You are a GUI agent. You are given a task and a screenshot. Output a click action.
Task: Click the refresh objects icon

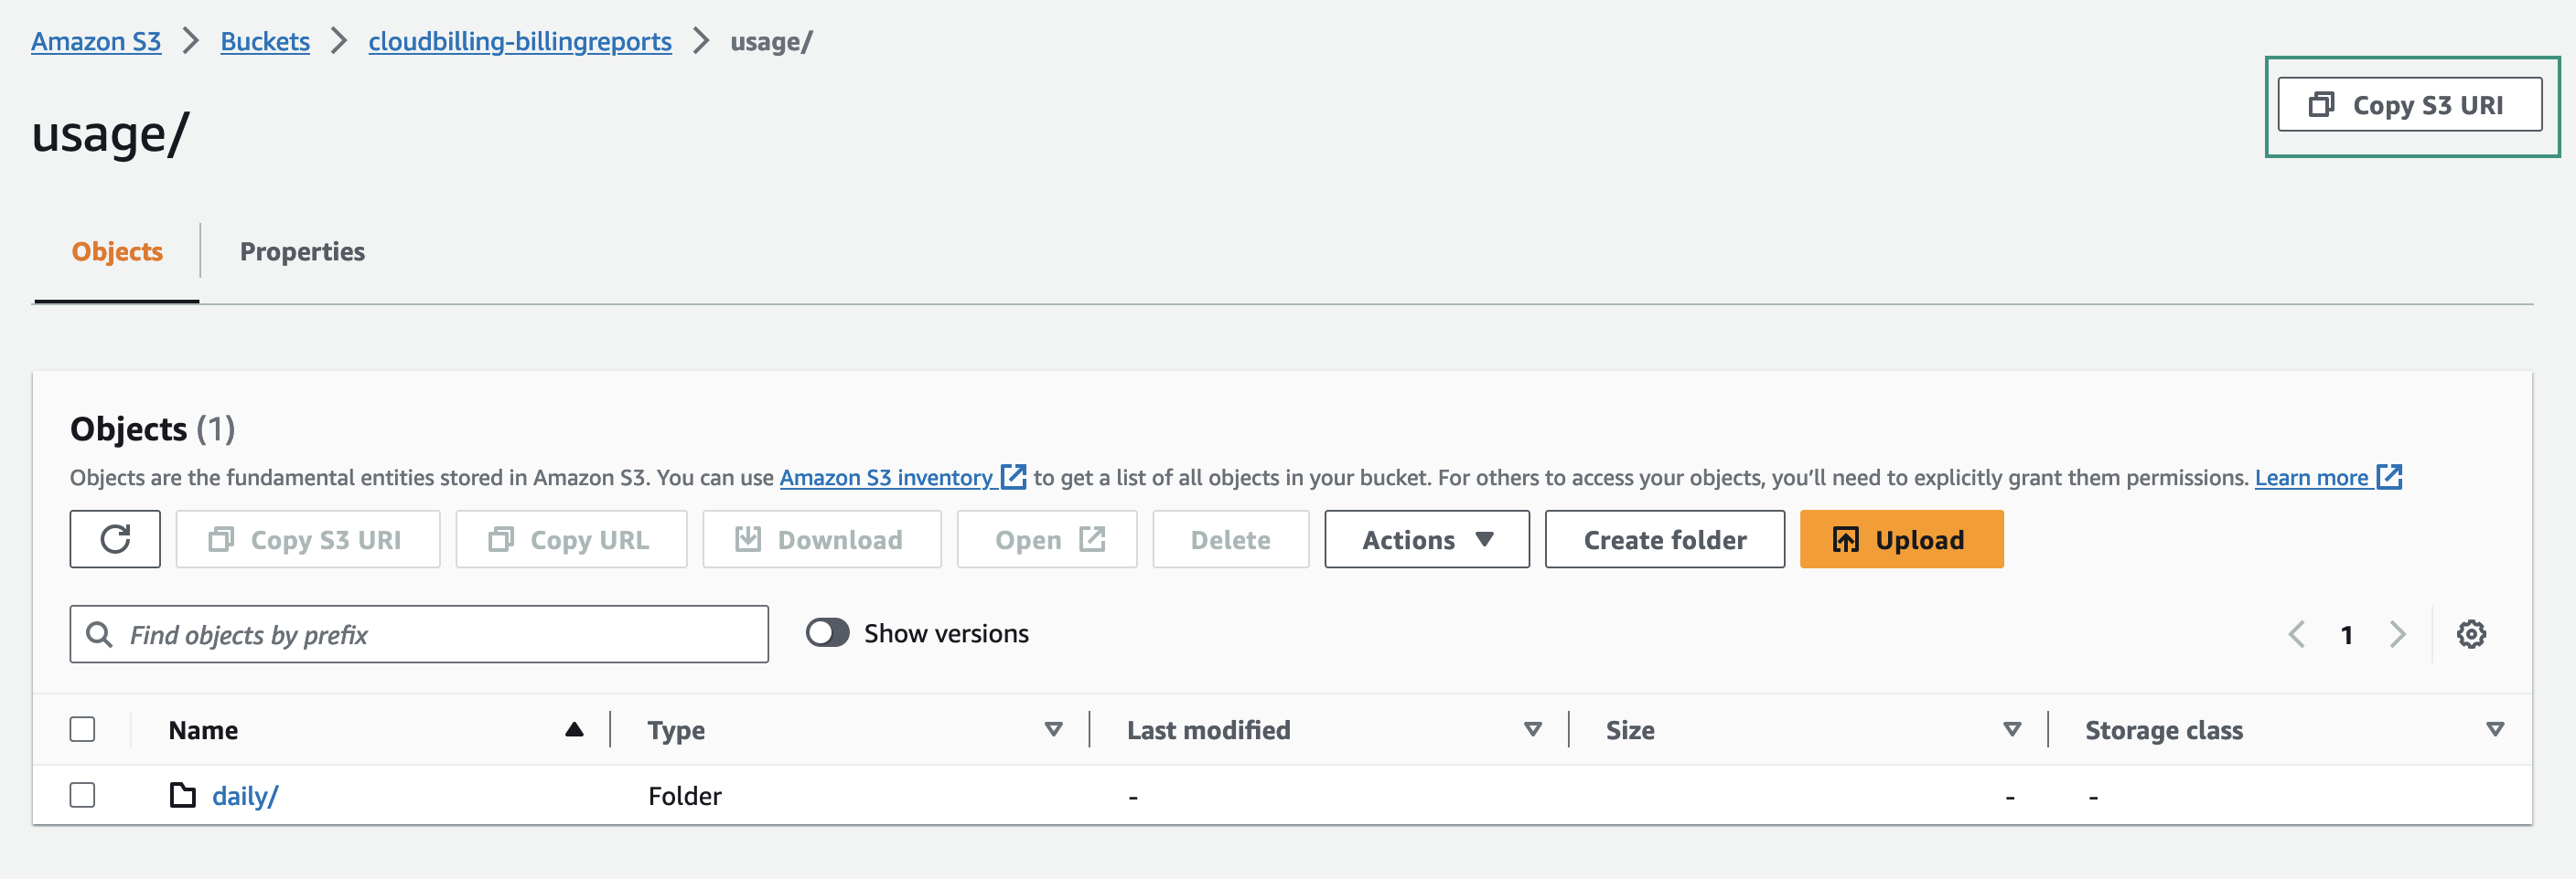(x=114, y=538)
